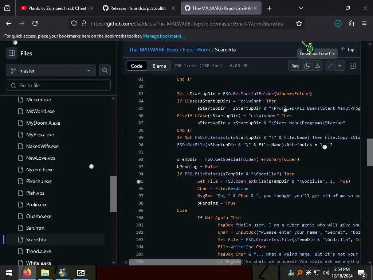This screenshot has width=373, height=280.
Task: Open the Firefox extensions puzzle icon
Action: 351,23
